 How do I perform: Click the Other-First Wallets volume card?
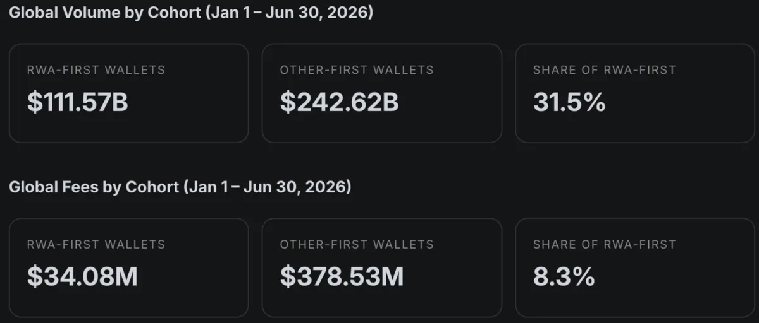tap(382, 93)
